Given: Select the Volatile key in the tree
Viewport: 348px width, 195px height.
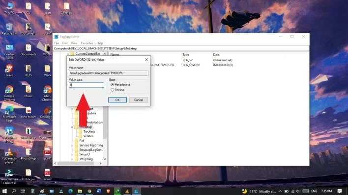Looking at the screenshot, I should 88,136.
